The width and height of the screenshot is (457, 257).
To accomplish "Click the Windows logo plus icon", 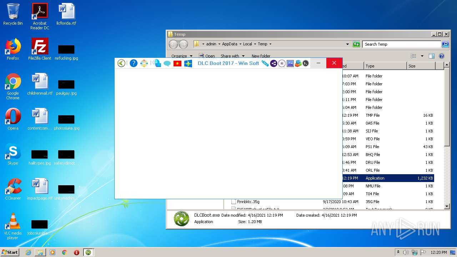I will click(x=188, y=64).
